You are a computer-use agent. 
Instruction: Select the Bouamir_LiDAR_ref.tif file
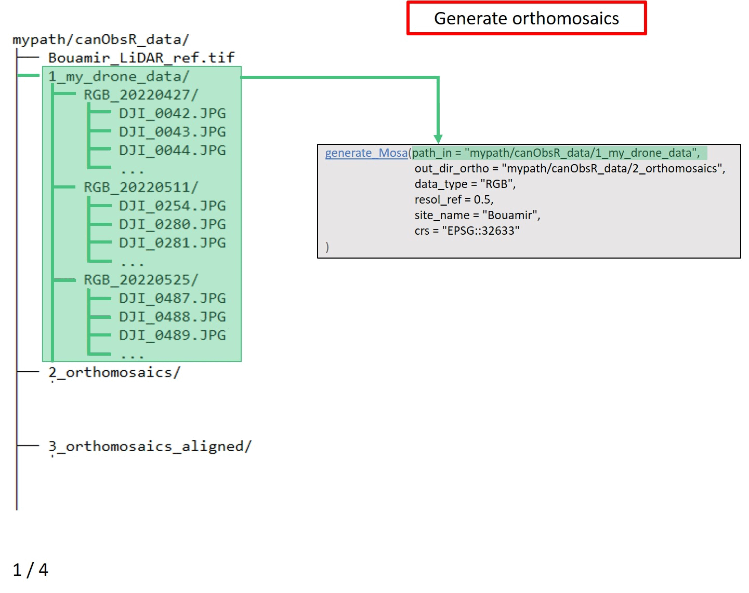(141, 58)
